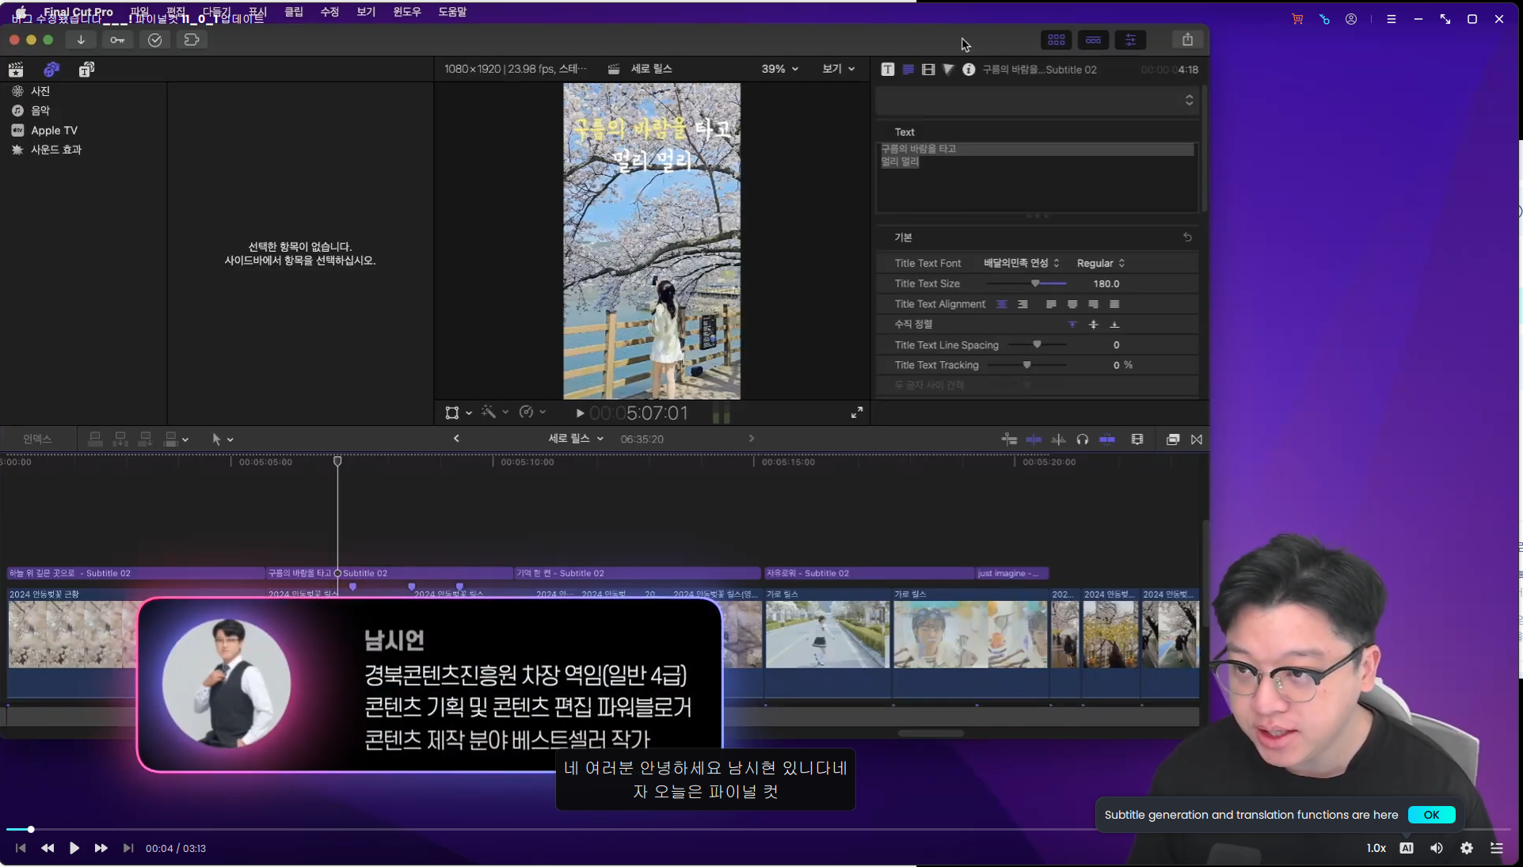1523x867 pixels.
Task: Open the 배달의민족 연성 font dropdown
Action: pos(1021,263)
